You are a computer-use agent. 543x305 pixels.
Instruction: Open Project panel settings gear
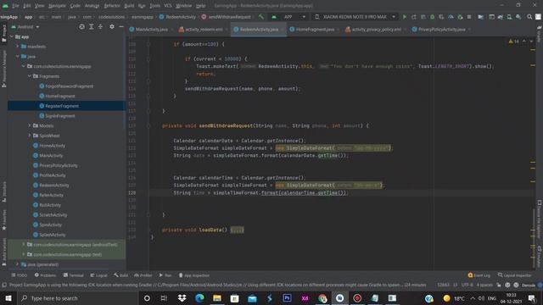[112, 26]
